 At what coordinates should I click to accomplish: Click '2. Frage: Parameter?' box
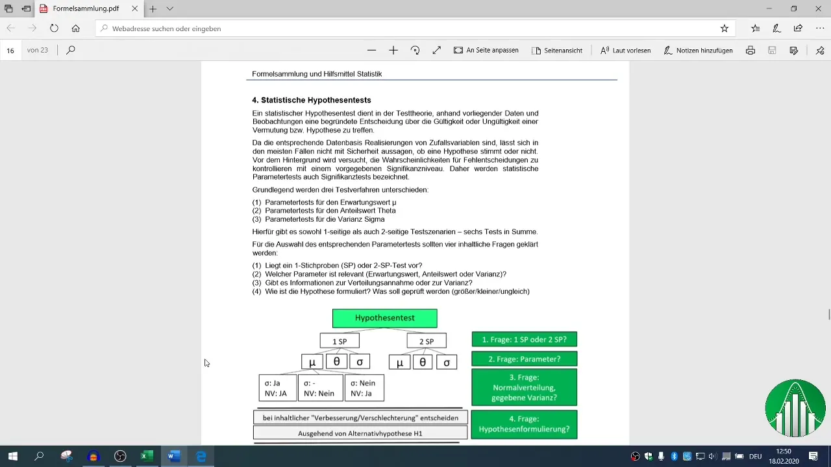click(x=524, y=359)
